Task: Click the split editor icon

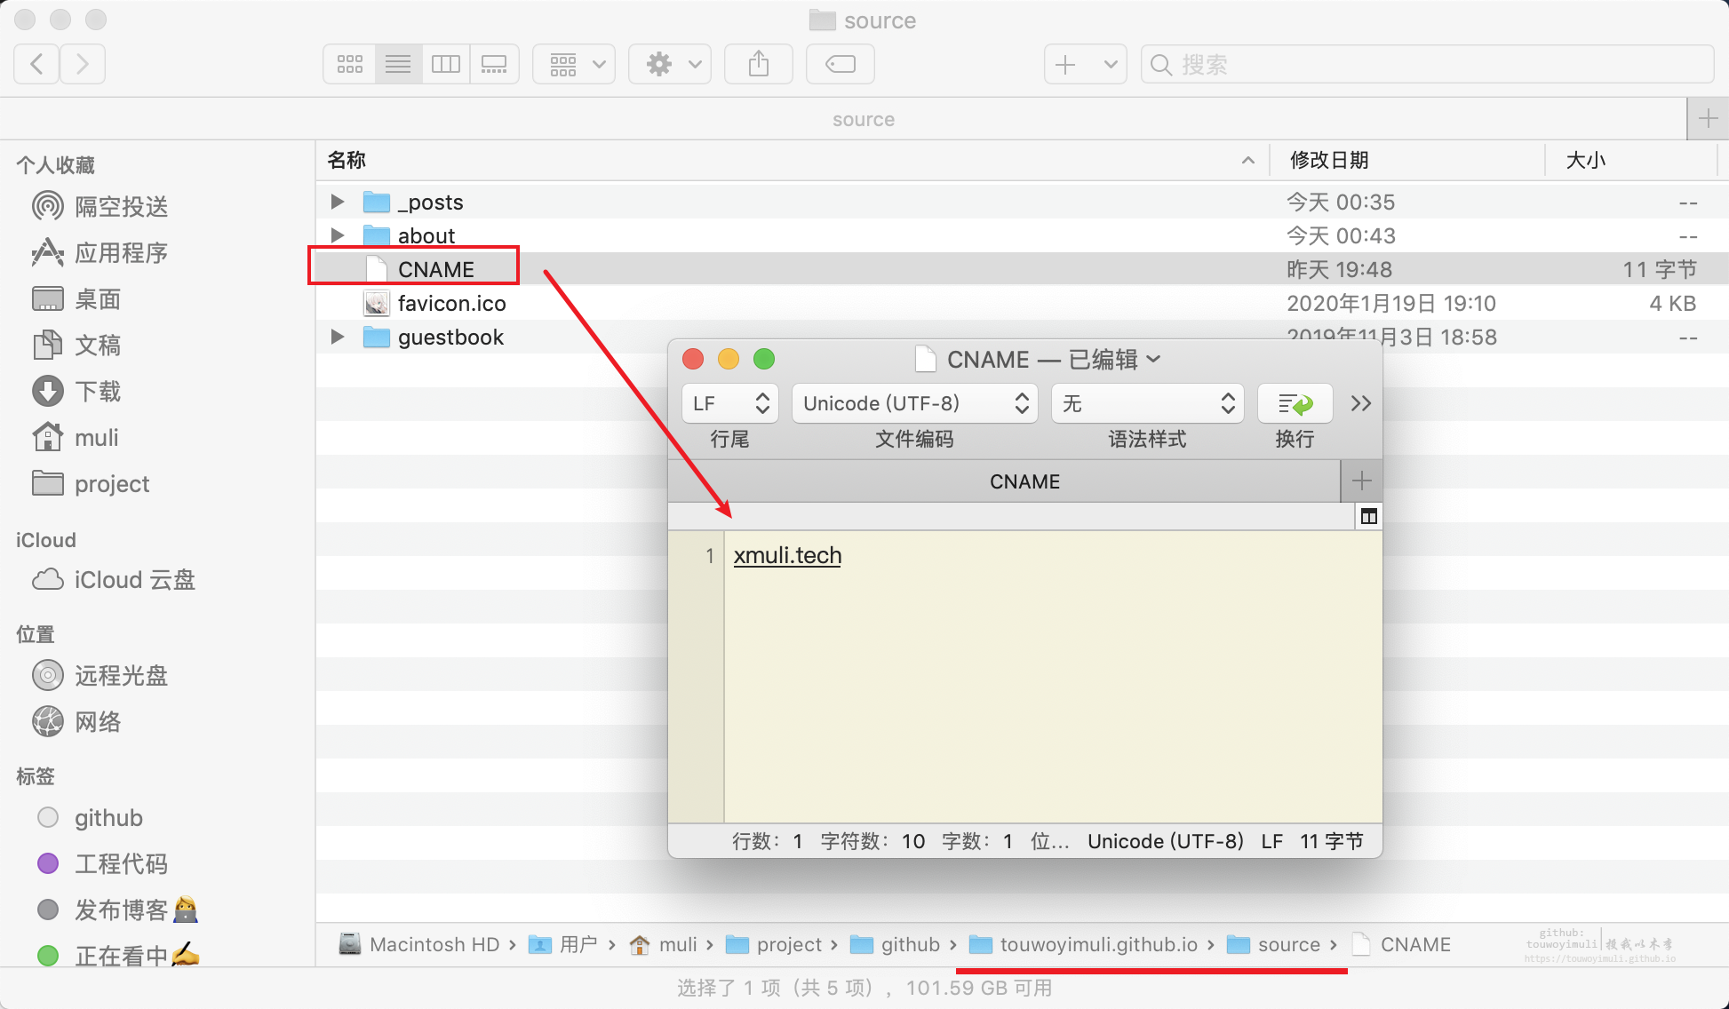Action: [x=1368, y=516]
